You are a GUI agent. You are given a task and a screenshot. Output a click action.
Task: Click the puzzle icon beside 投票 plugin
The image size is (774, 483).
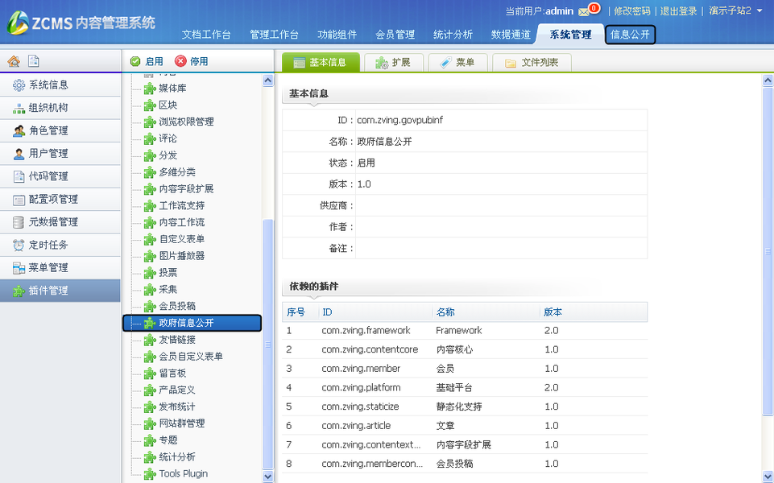(x=149, y=273)
